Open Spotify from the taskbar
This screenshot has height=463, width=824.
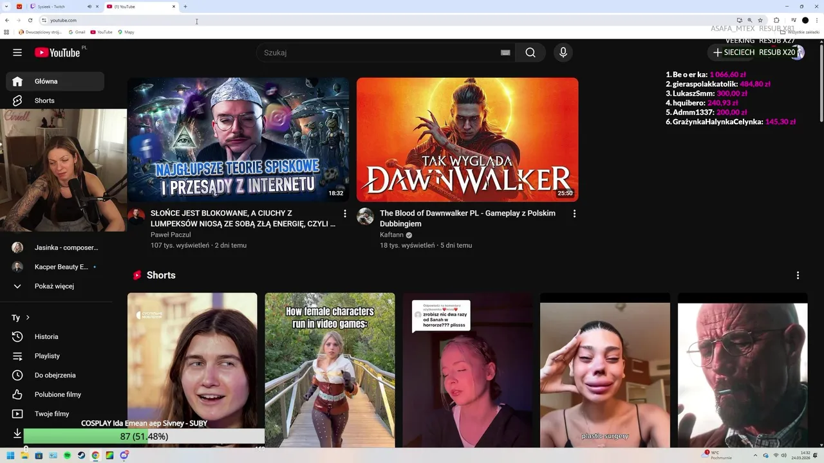click(x=67, y=455)
